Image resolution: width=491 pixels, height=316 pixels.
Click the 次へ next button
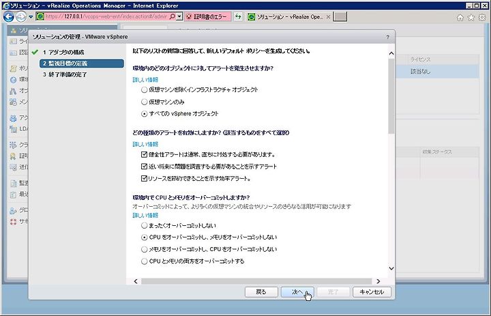[x=297, y=292]
